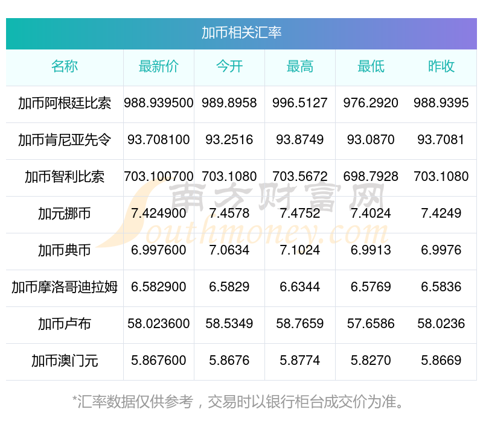Click opening value 7.0634
483x421 pixels.
229,250
